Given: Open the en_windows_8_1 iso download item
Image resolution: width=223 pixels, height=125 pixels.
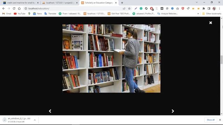Looking at the screenshot, I should tap(17, 120).
